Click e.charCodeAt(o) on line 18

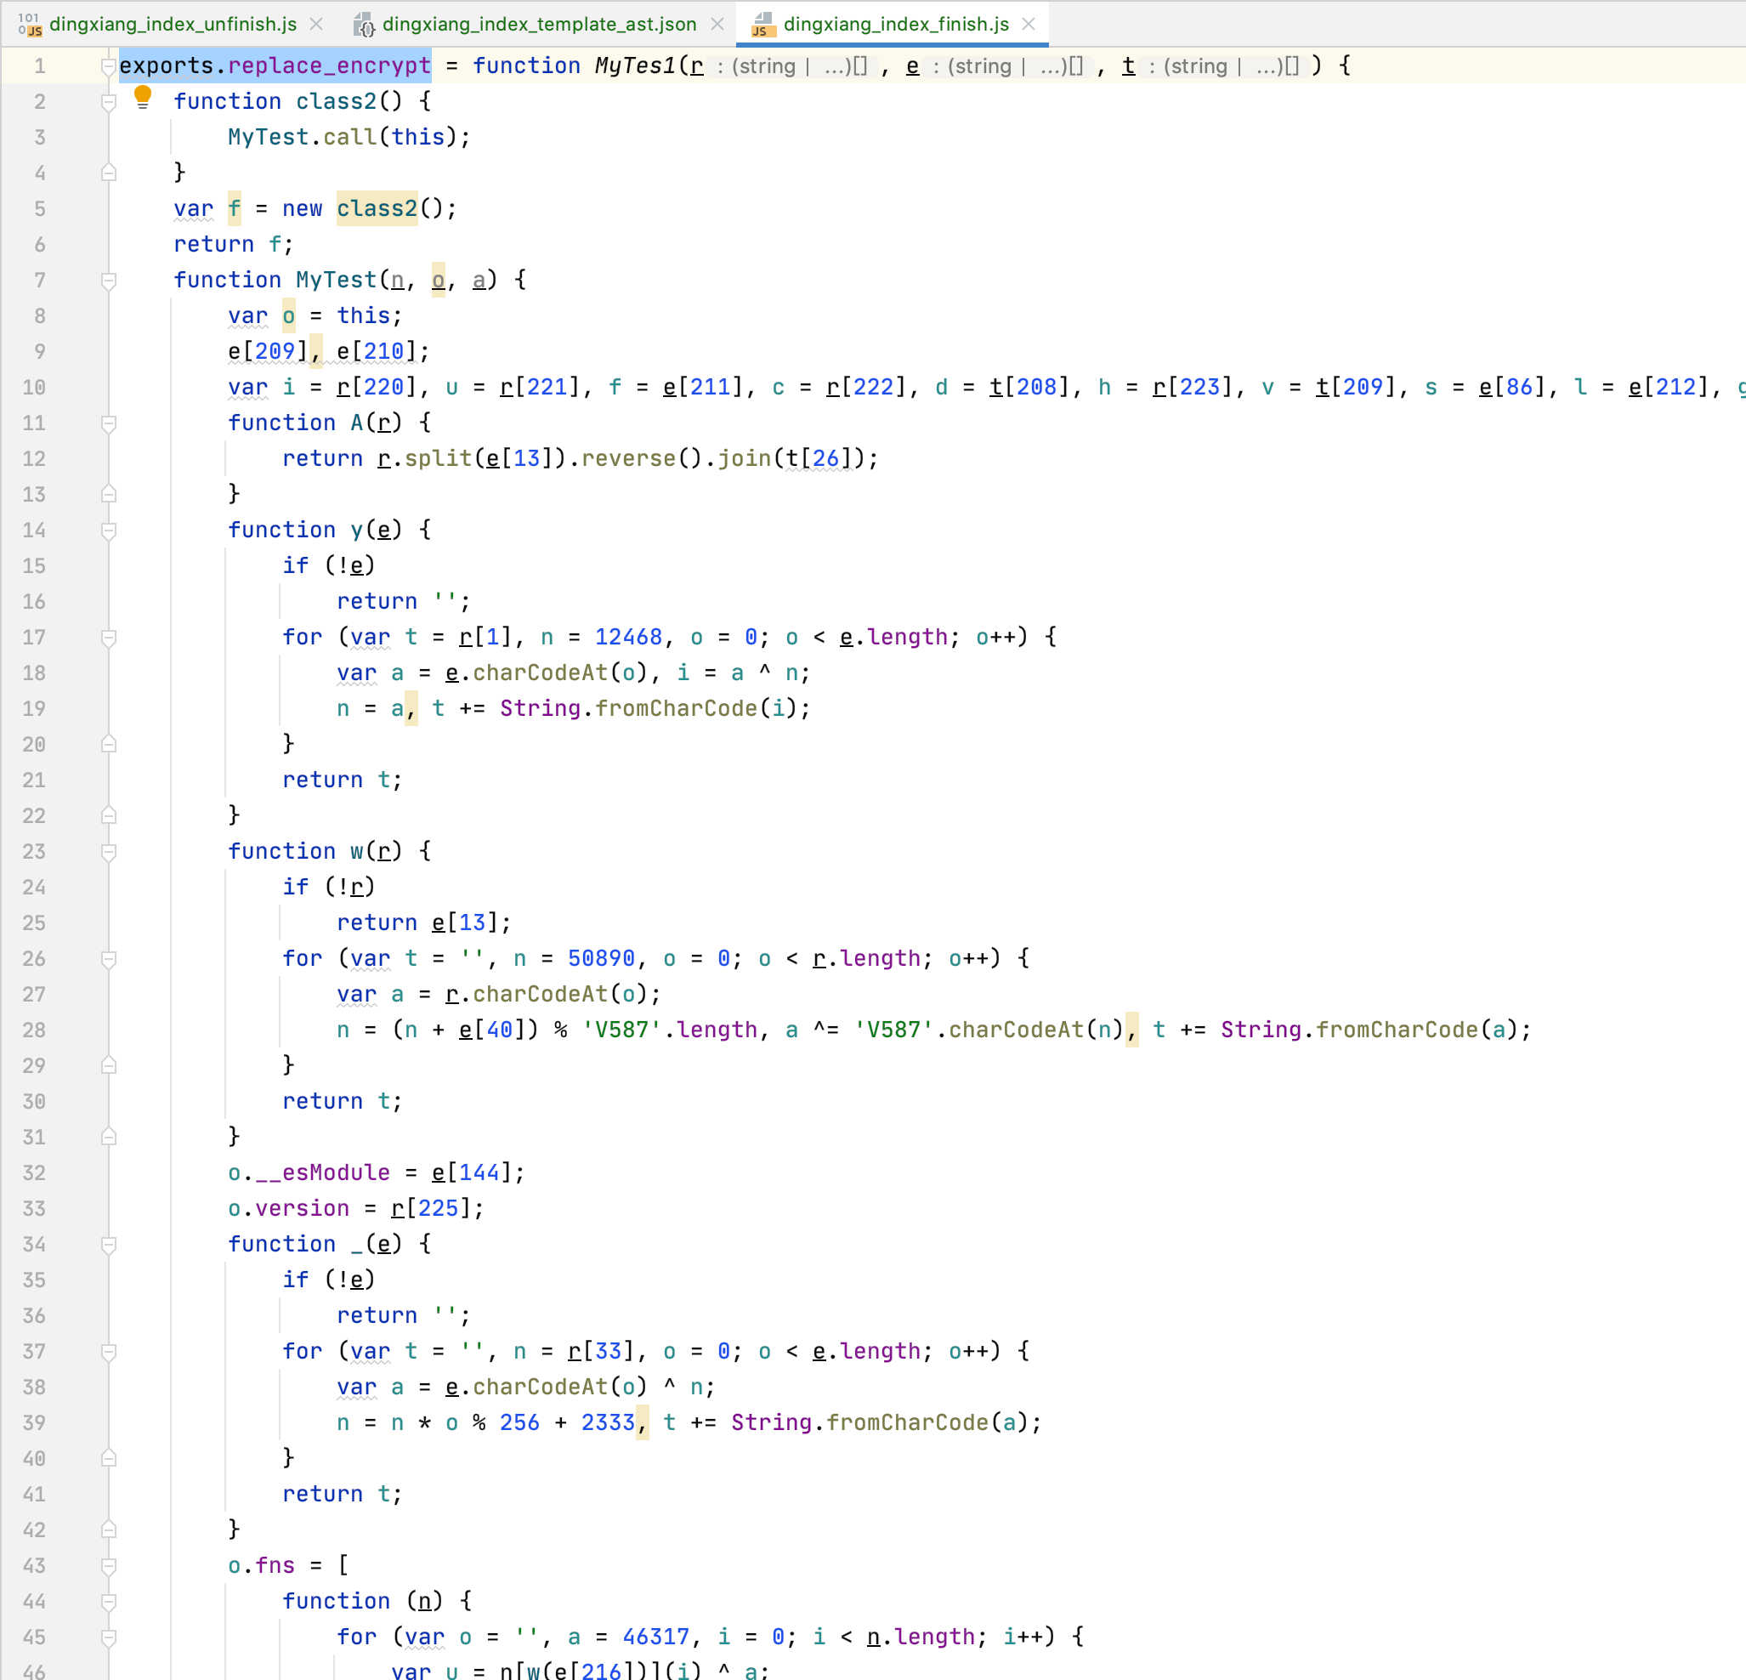(x=546, y=673)
